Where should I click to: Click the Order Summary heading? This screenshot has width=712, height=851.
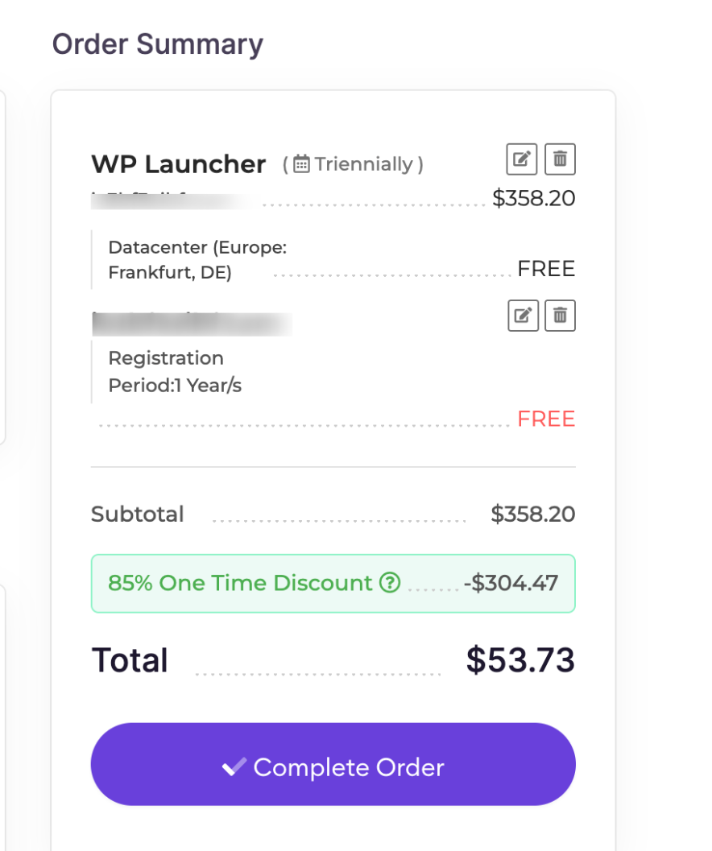click(x=158, y=43)
